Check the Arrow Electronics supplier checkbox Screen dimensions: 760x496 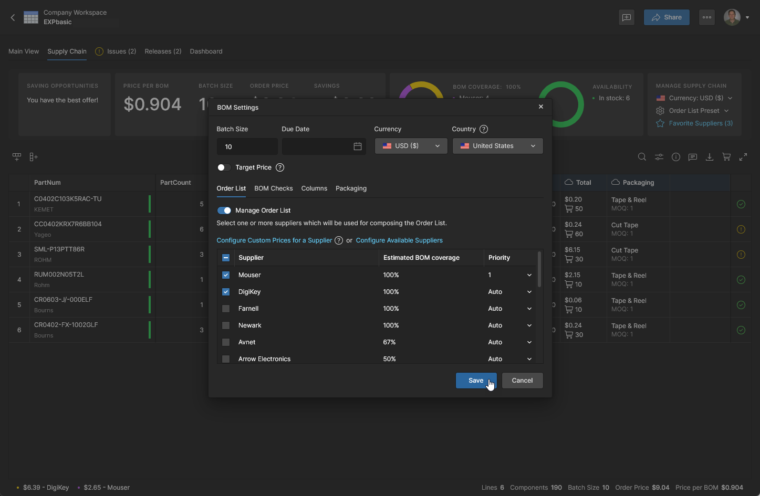(226, 359)
